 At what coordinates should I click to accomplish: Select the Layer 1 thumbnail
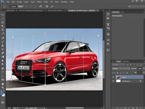pos(118,77)
